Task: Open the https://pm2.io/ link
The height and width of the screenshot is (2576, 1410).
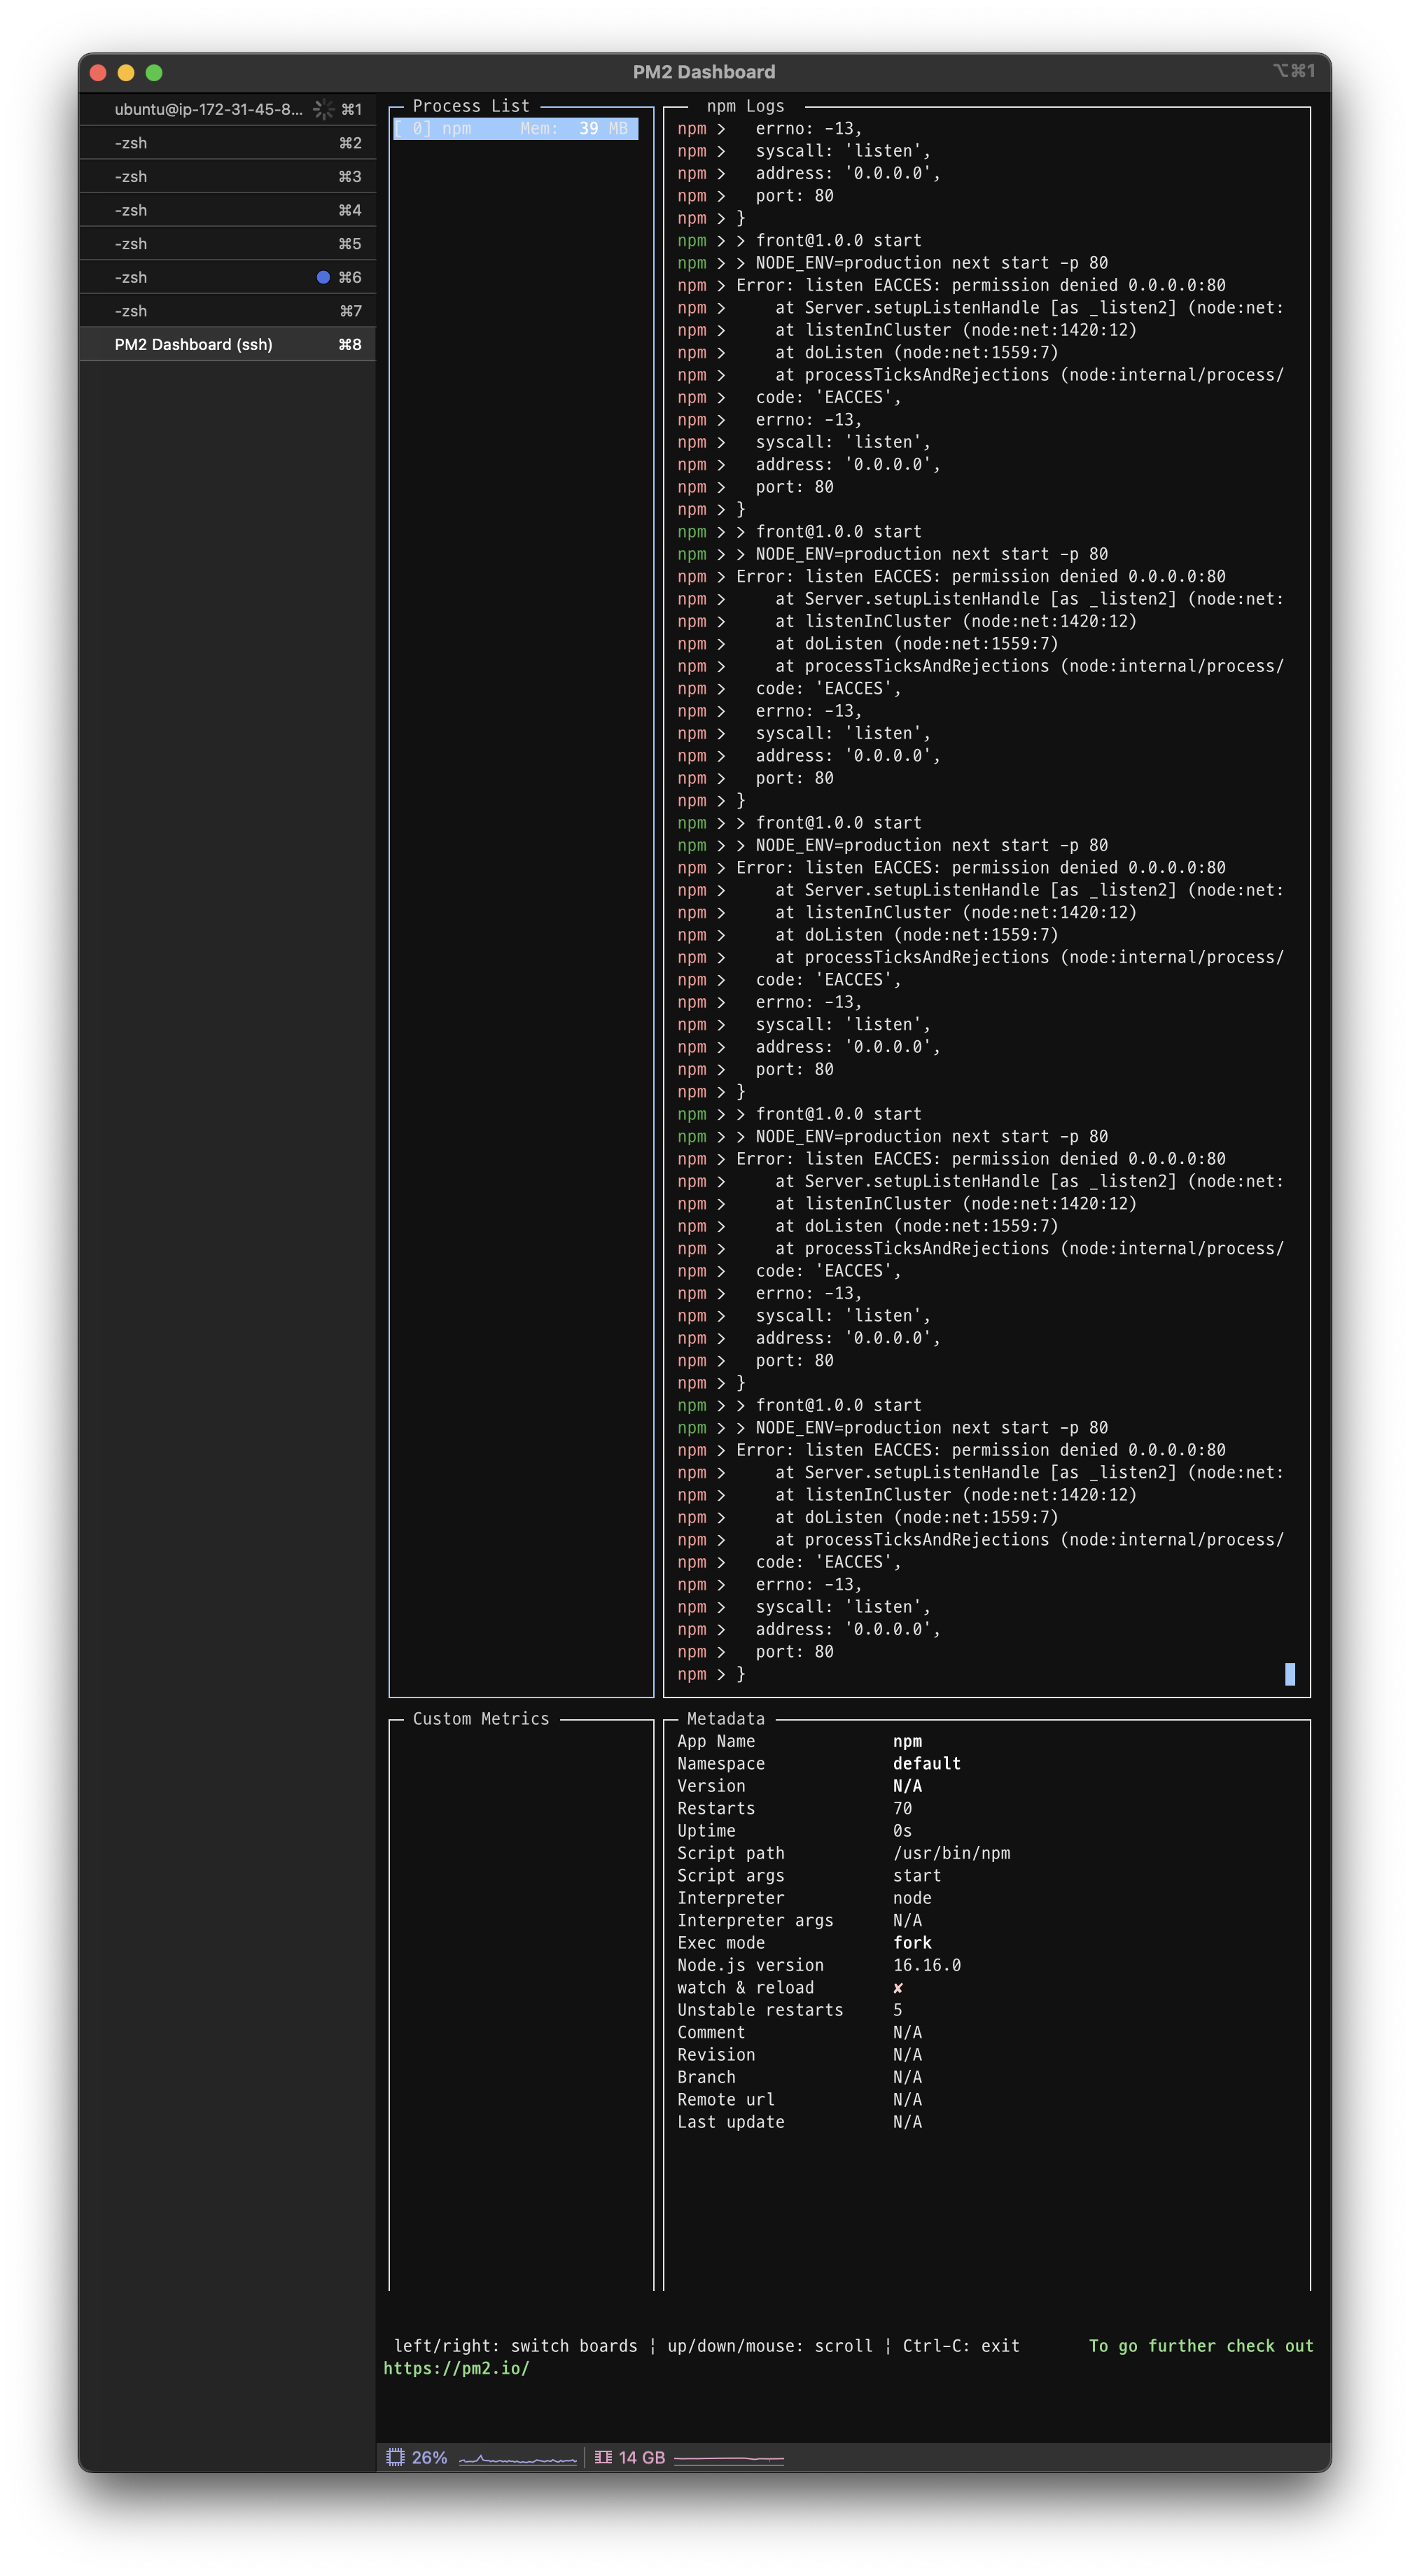Action: point(456,2368)
